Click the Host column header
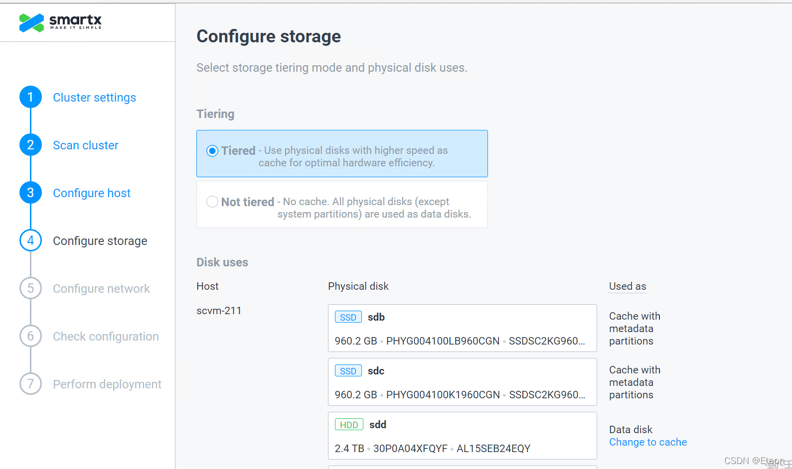The image size is (792, 469). pos(207,286)
